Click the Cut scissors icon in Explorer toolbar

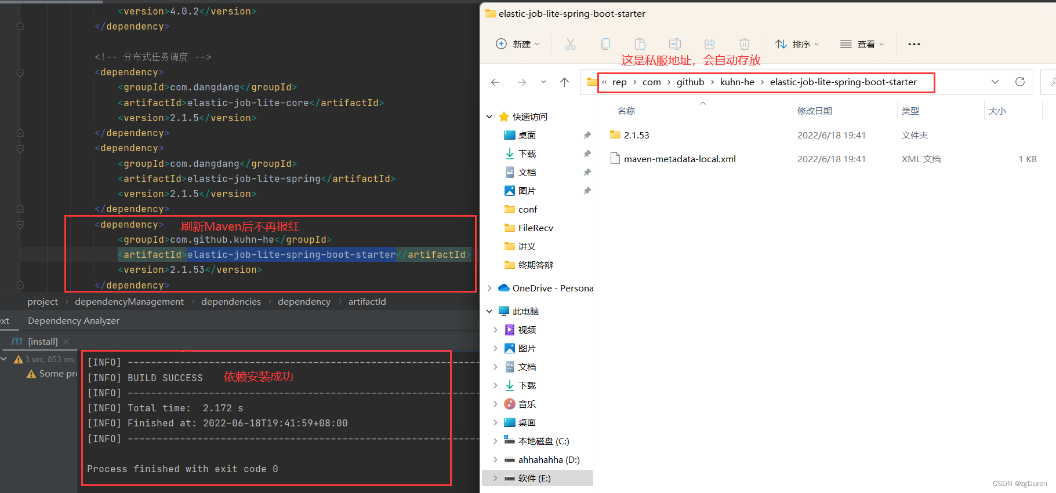point(571,44)
